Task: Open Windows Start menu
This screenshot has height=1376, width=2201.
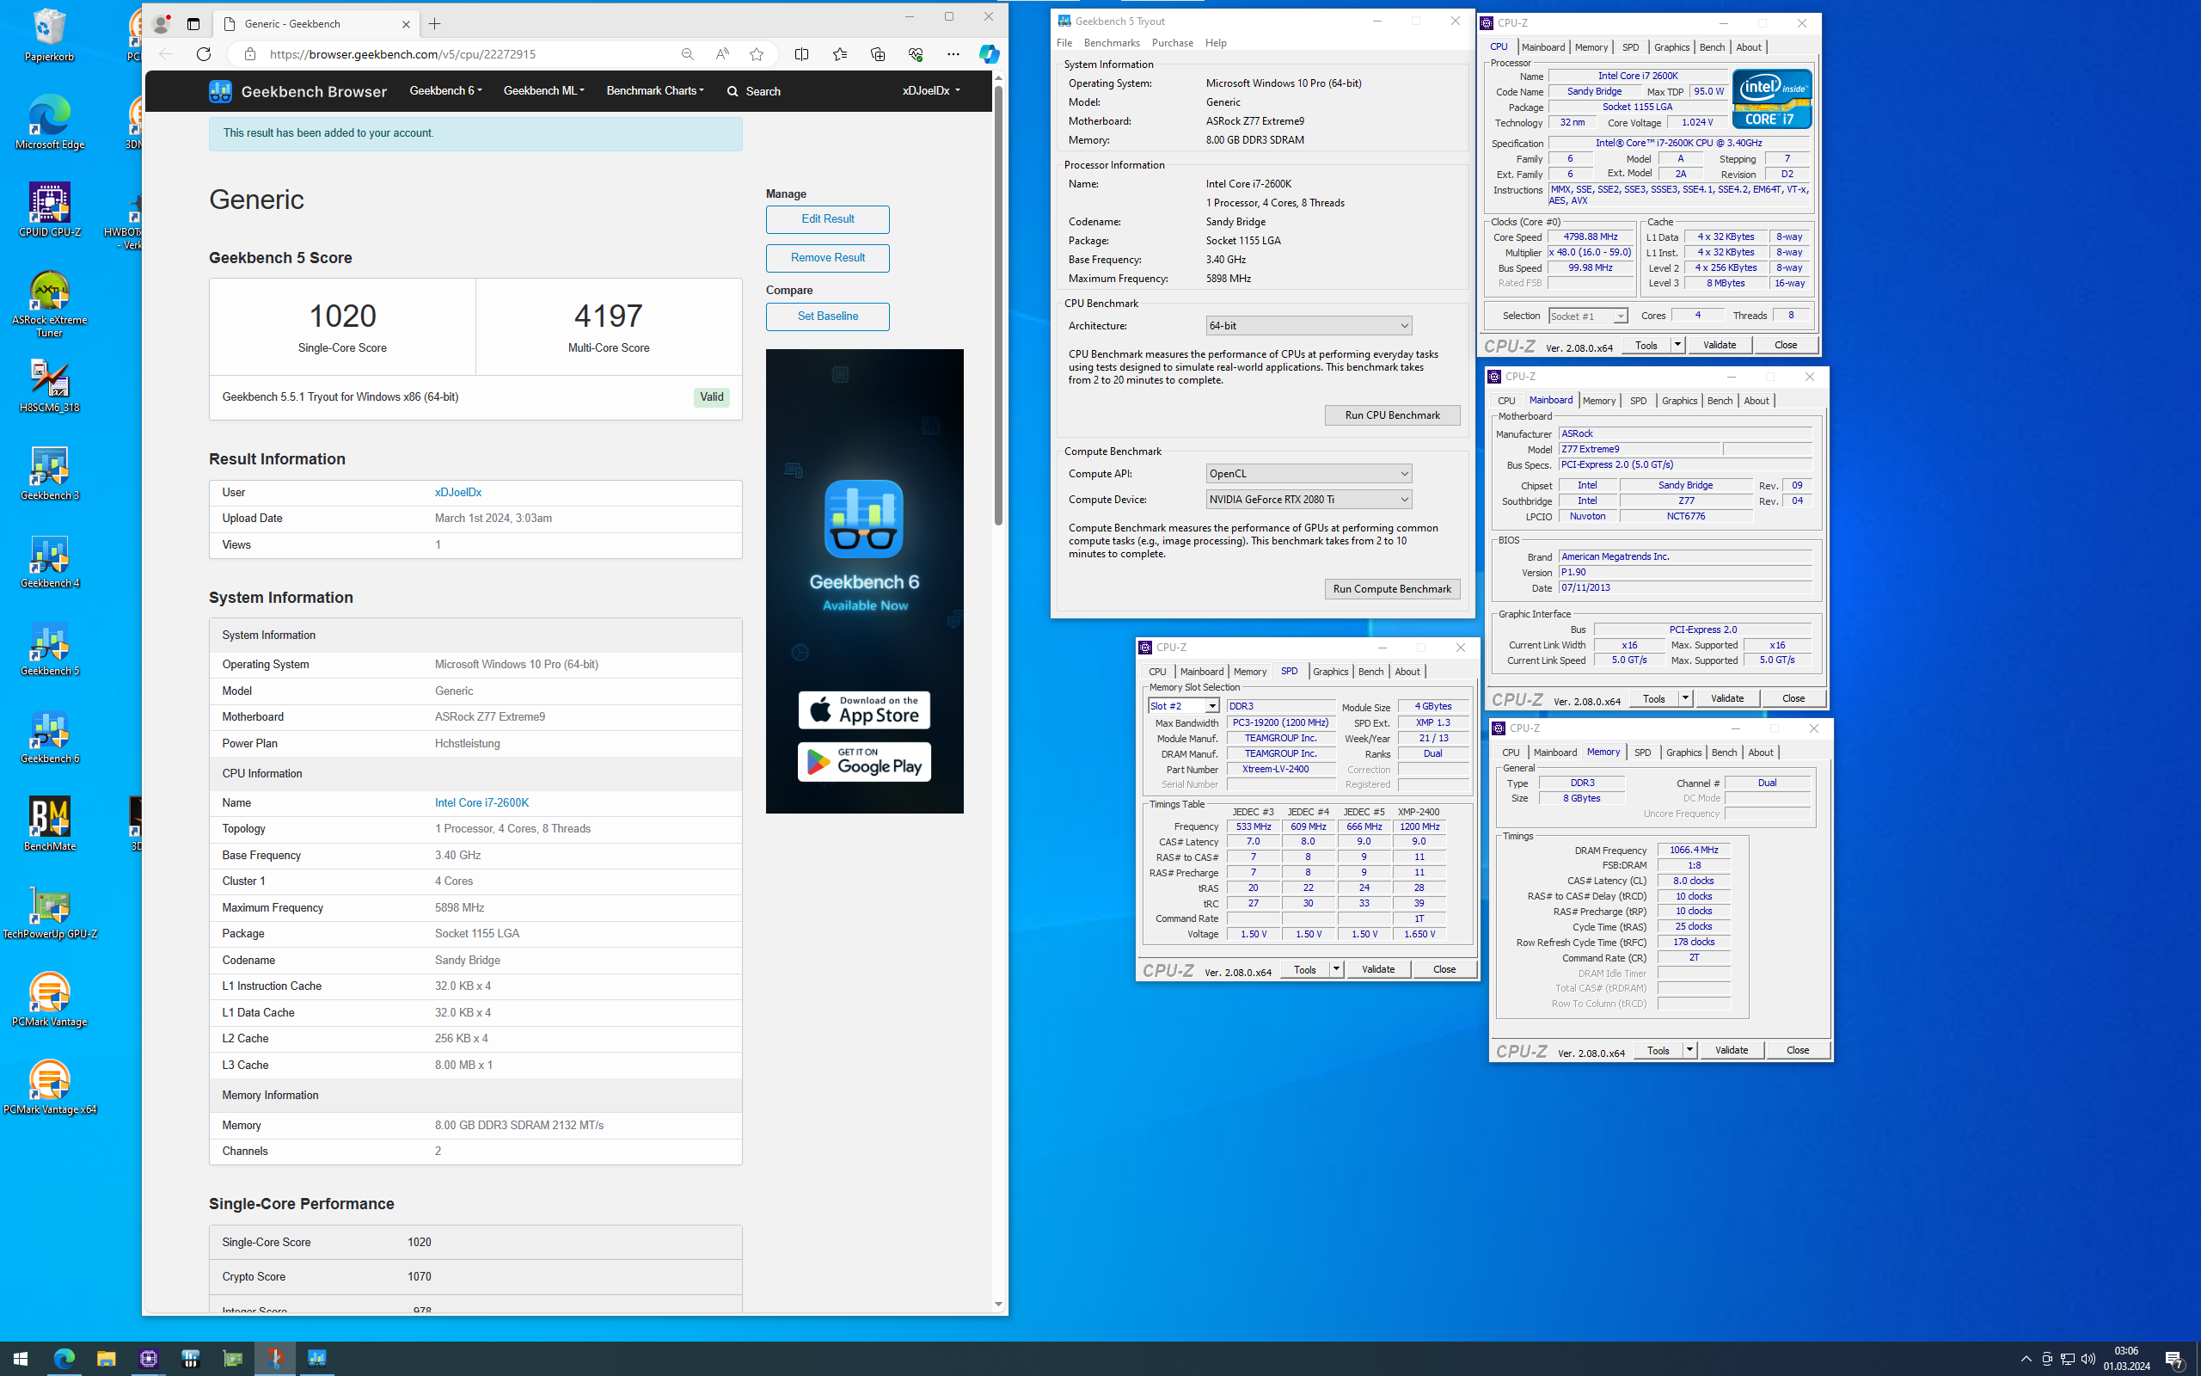Action: tap(20, 1359)
